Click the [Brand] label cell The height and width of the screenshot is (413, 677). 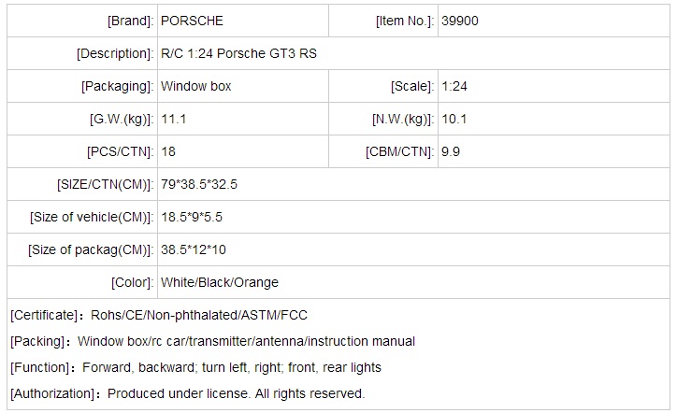point(130,21)
